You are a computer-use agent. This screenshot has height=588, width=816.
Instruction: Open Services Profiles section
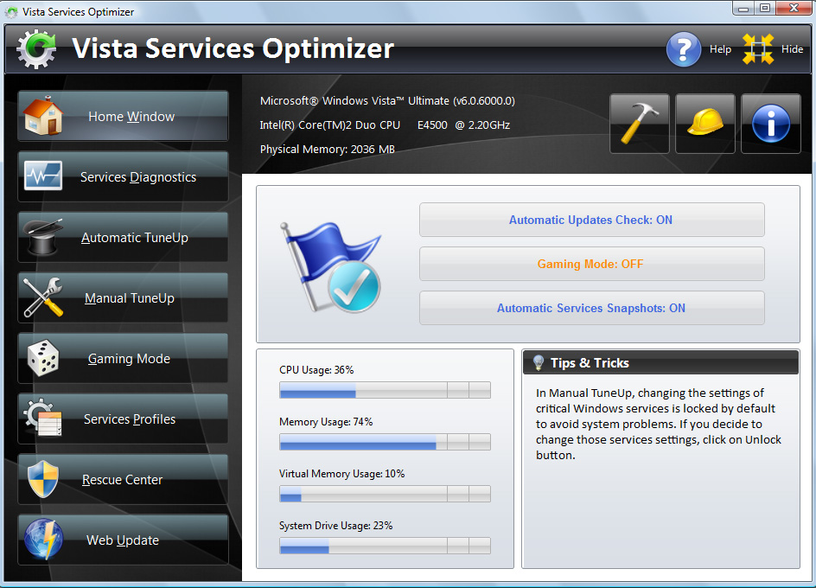point(123,419)
